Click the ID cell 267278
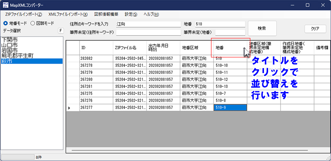The height and width of the screenshot is (161, 331). tap(96, 66)
